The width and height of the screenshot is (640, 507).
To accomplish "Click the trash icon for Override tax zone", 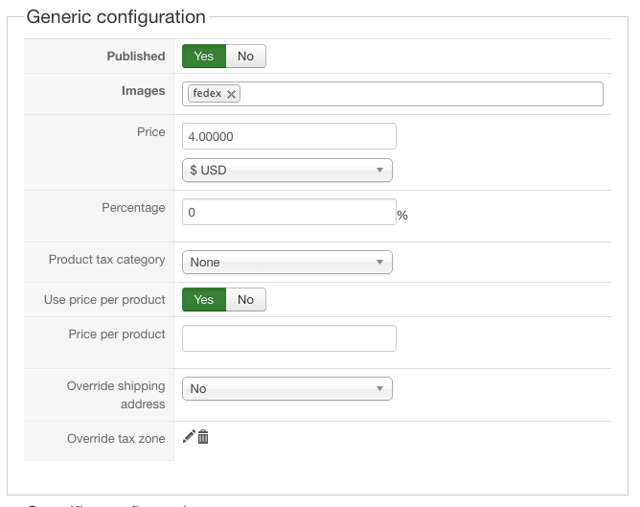I will [203, 437].
